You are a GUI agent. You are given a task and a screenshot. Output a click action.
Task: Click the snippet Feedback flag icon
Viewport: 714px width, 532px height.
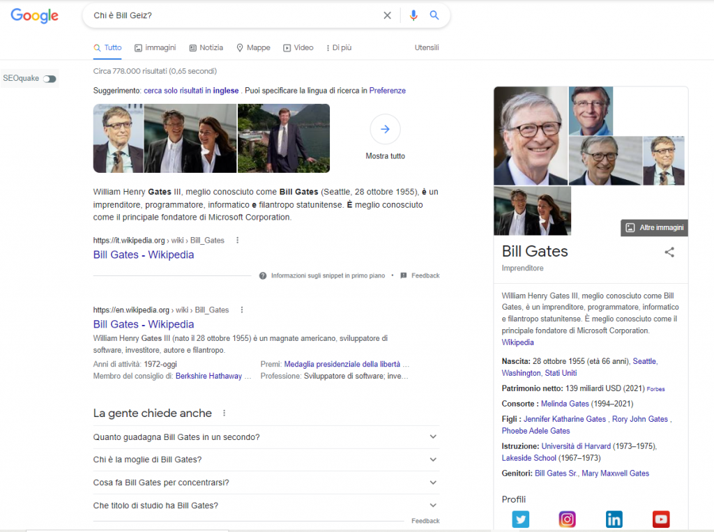[404, 275]
